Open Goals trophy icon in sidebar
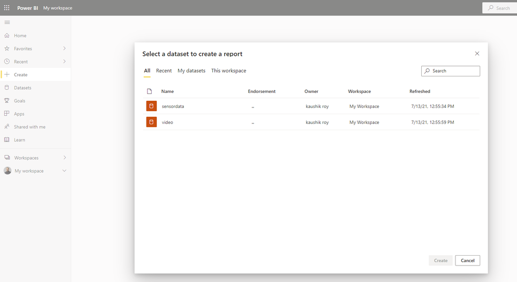The image size is (517, 282). [x=7, y=101]
